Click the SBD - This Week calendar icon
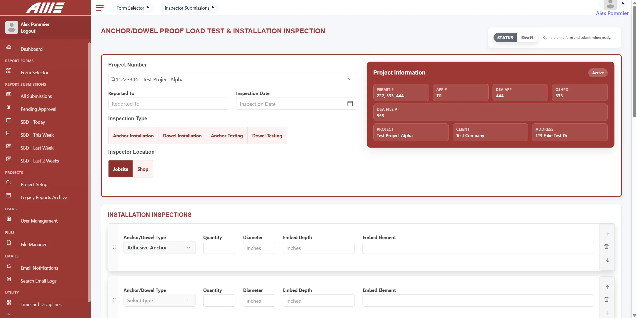Image resolution: width=637 pixels, height=318 pixels. [9, 133]
